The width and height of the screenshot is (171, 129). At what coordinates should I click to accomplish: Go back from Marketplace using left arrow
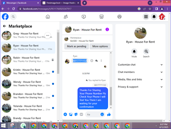point(4,26)
